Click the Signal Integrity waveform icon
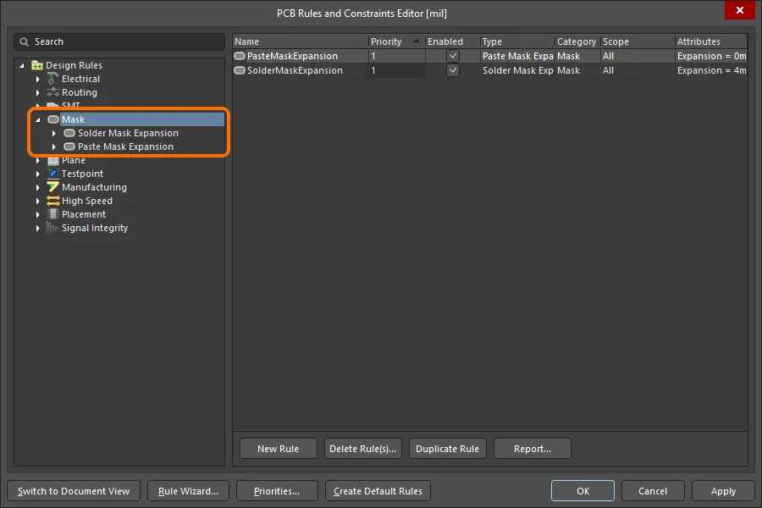Image resolution: width=762 pixels, height=508 pixels. [x=52, y=228]
